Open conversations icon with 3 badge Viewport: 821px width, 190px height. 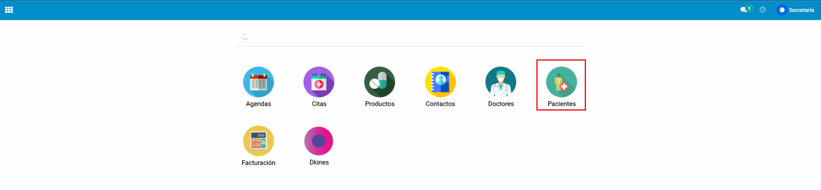pyautogui.click(x=744, y=10)
